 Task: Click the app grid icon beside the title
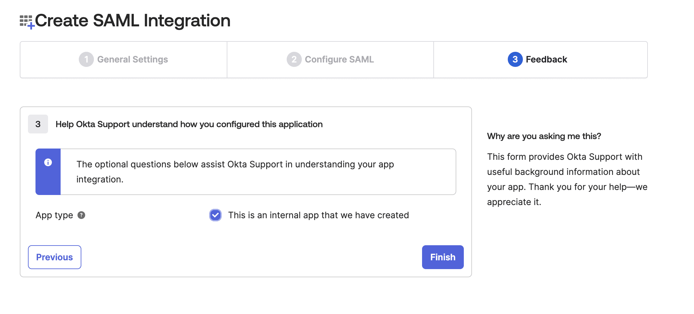click(x=27, y=22)
